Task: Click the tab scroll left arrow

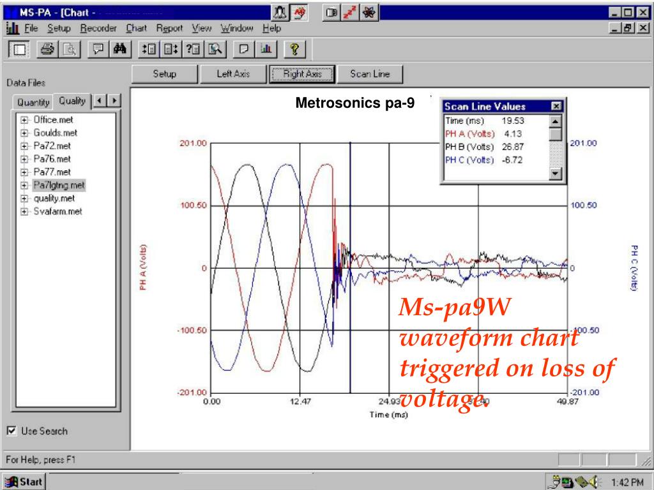Action: coord(99,100)
